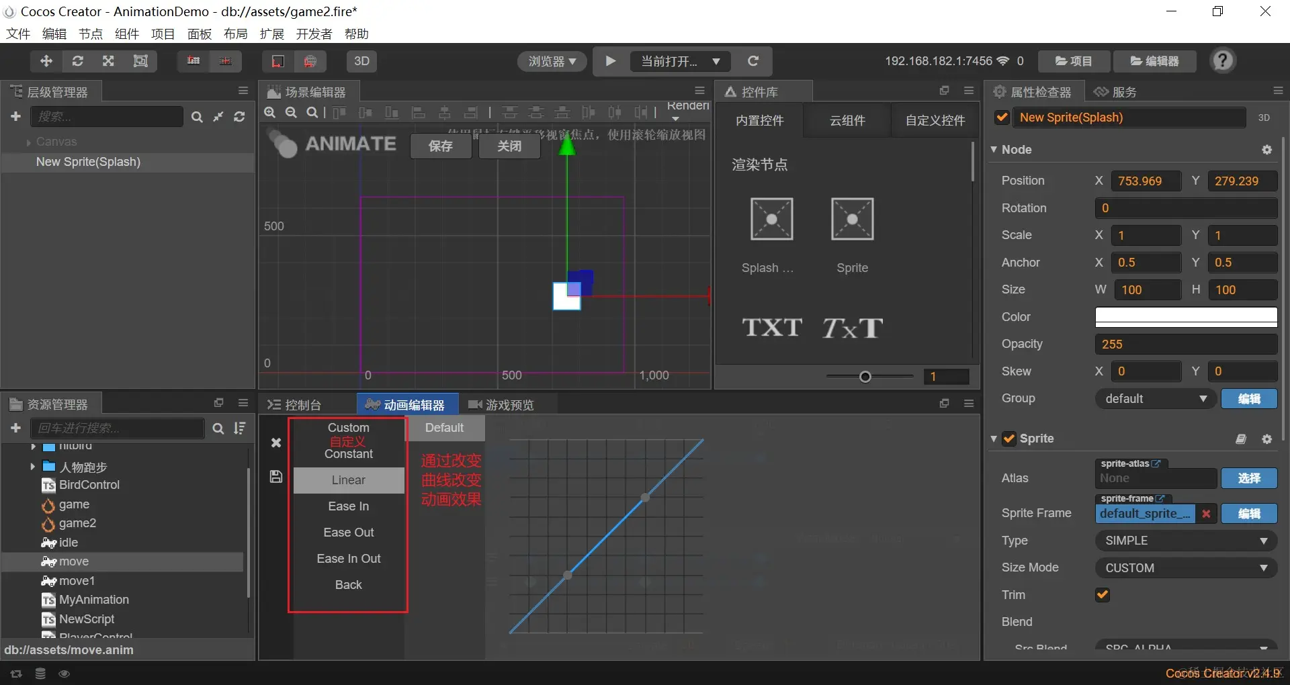This screenshot has height=685, width=1290.
Task: Open the browser preview platform dropdown
Action: (x=552, y=61)
